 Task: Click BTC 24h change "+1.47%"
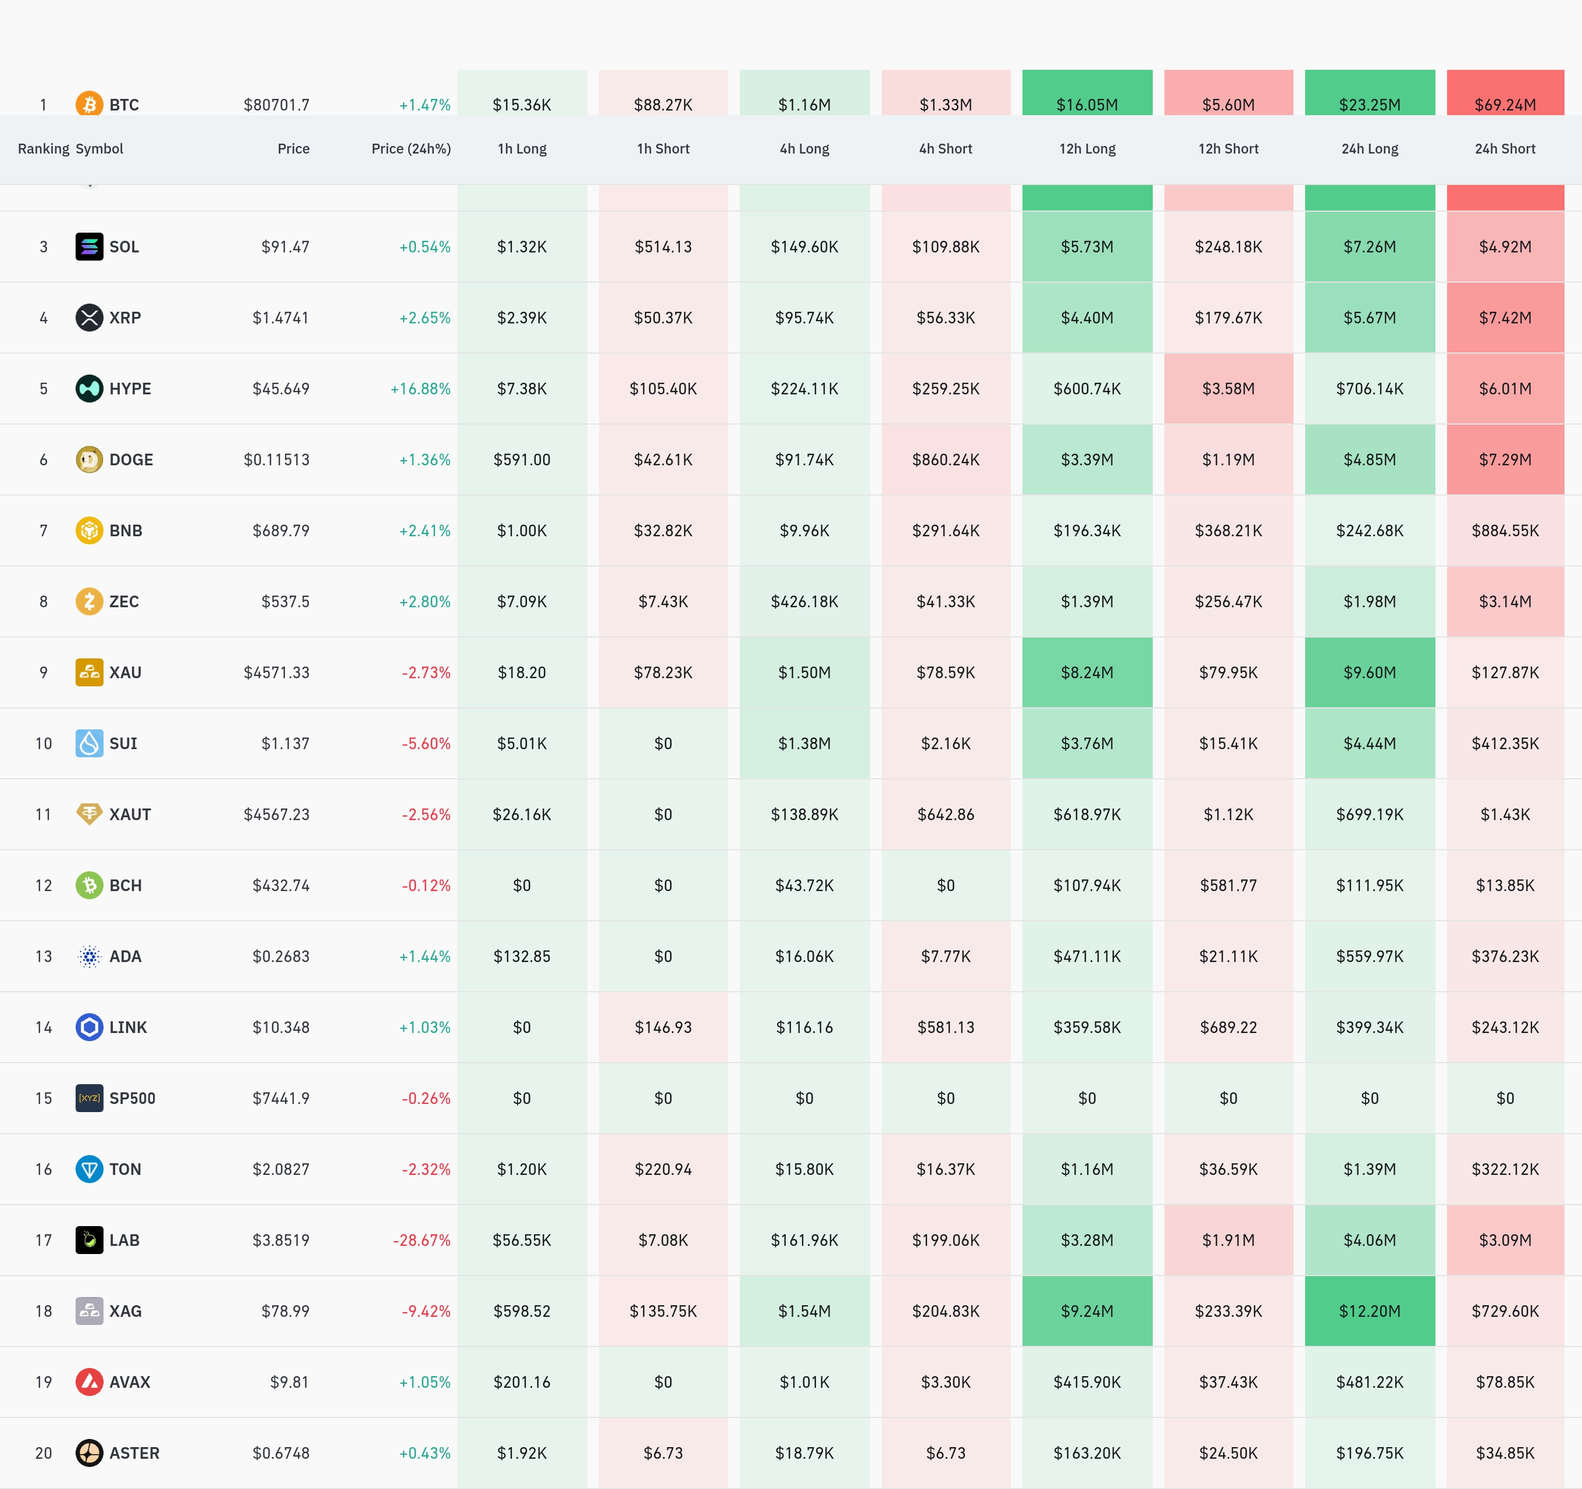coord(425,105)
